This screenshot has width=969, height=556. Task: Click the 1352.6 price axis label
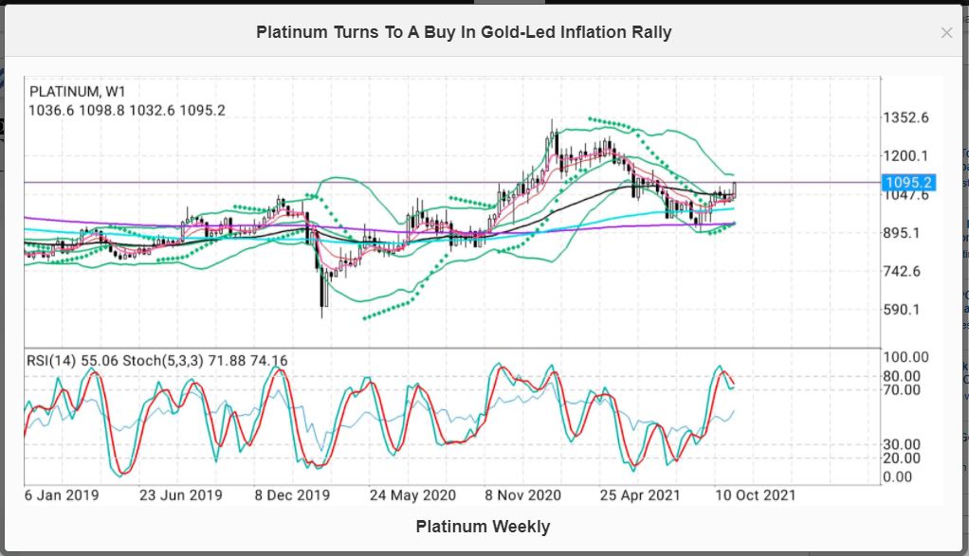907,117
